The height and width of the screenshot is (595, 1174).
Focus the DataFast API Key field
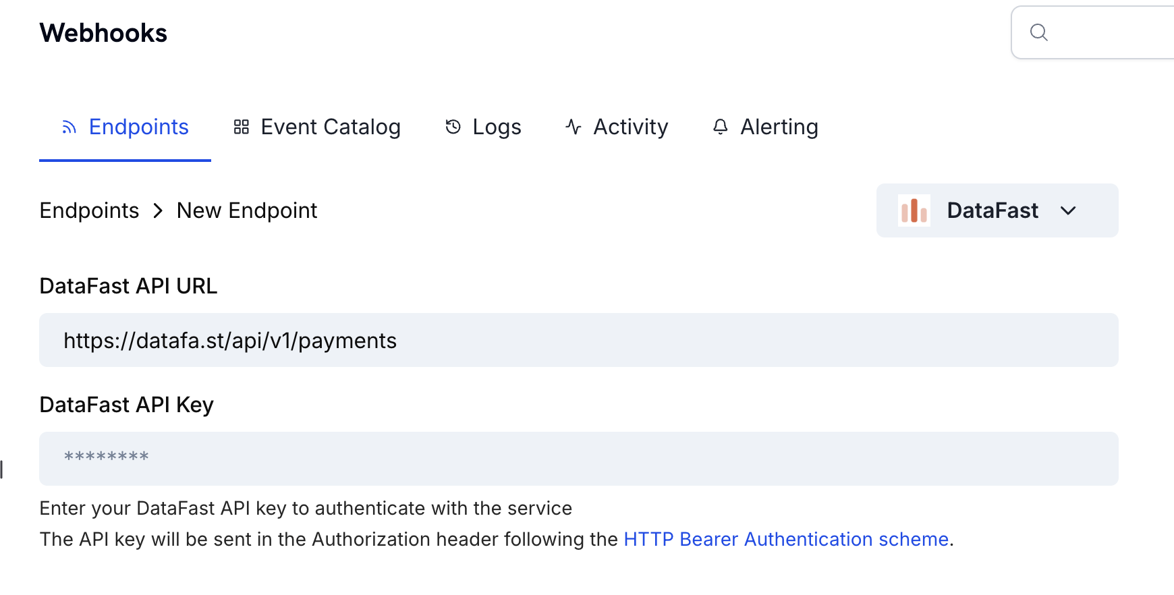579,459
